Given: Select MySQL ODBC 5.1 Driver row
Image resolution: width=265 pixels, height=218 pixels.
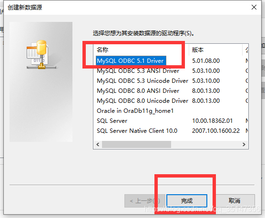Looking at the screenshot, I should point(131,60).
